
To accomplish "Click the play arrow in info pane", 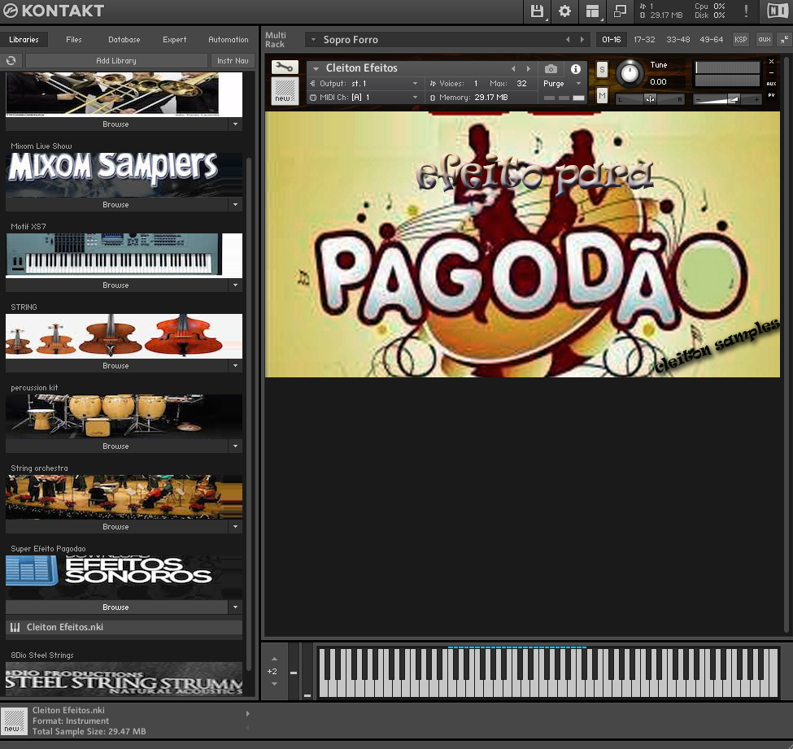I will (x=248, y=713).
